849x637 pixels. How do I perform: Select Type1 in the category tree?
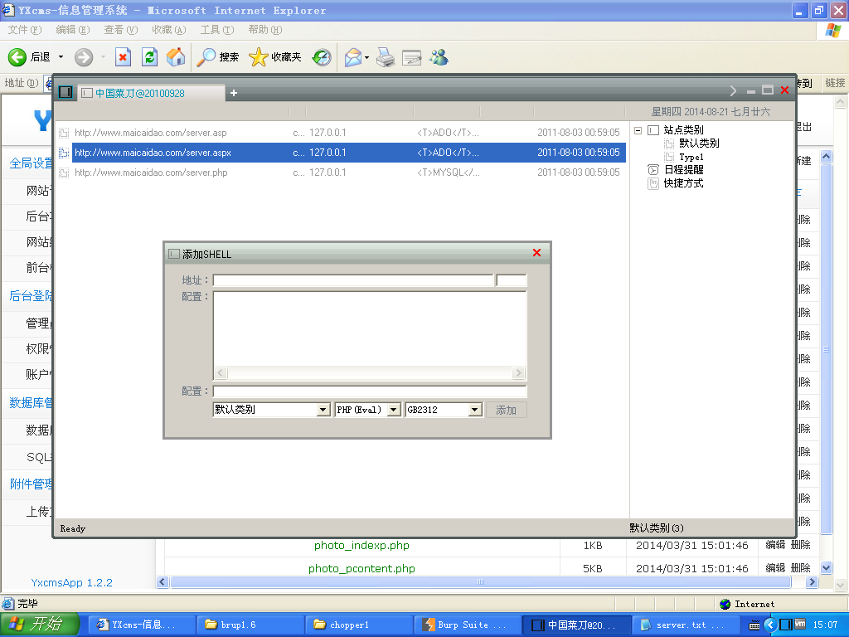point(691,157)
